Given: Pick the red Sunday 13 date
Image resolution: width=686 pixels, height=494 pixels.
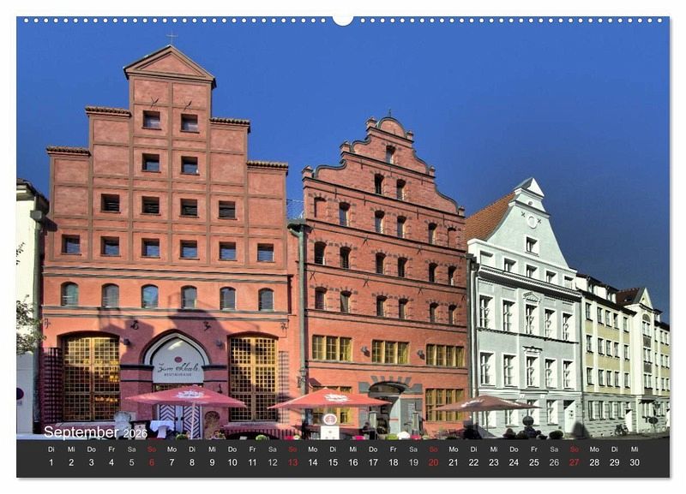Looking at the screenshot, I should click(x=293, y=462).
